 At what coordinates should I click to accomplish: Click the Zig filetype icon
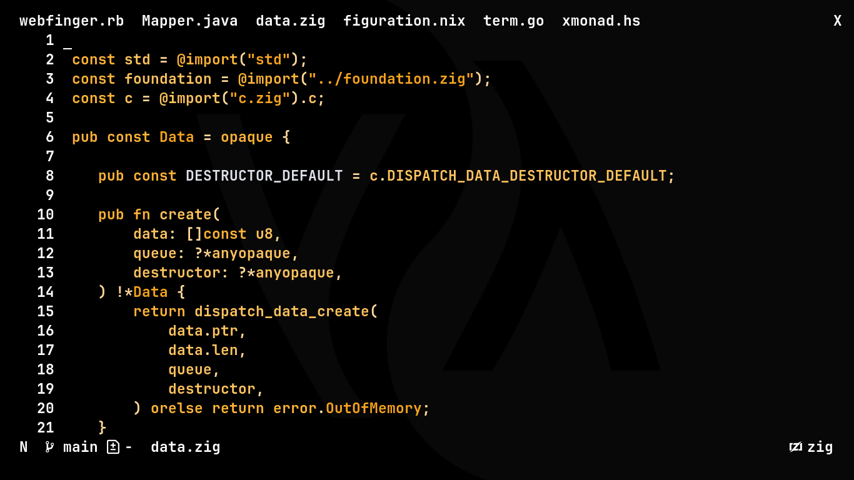[795, 447]
